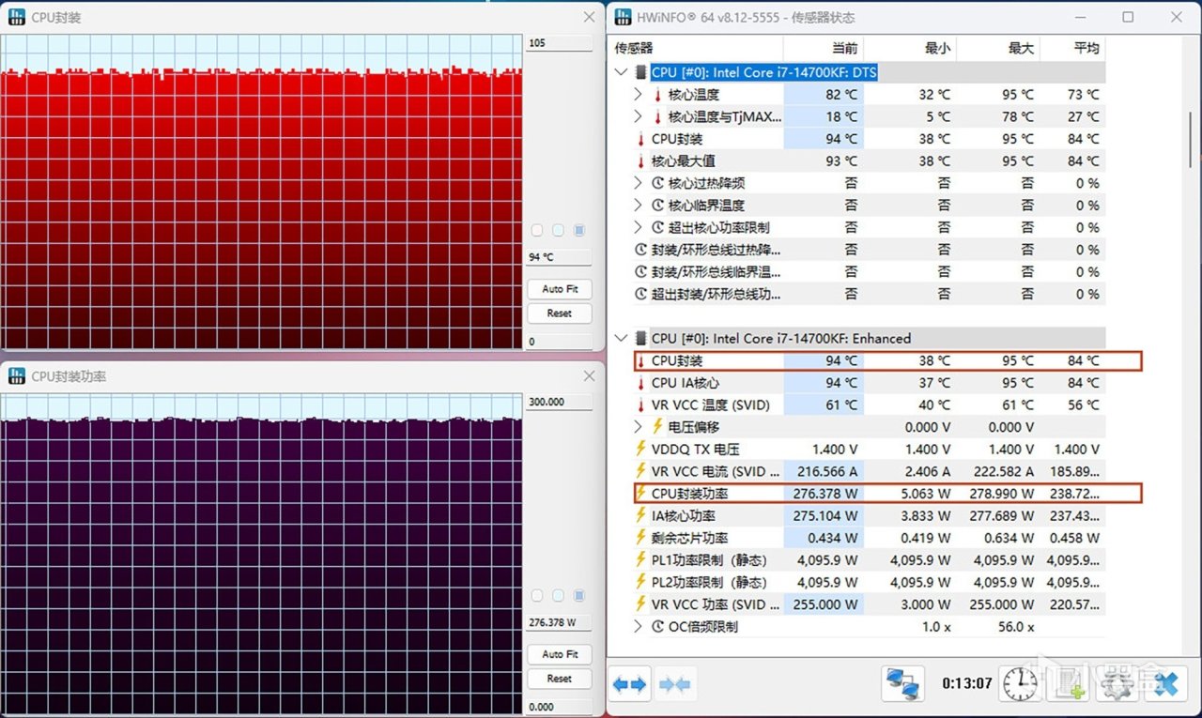Click the clock icon beside the elapsed time
The image size is (1202, 718).
[x=1018, y=684]
